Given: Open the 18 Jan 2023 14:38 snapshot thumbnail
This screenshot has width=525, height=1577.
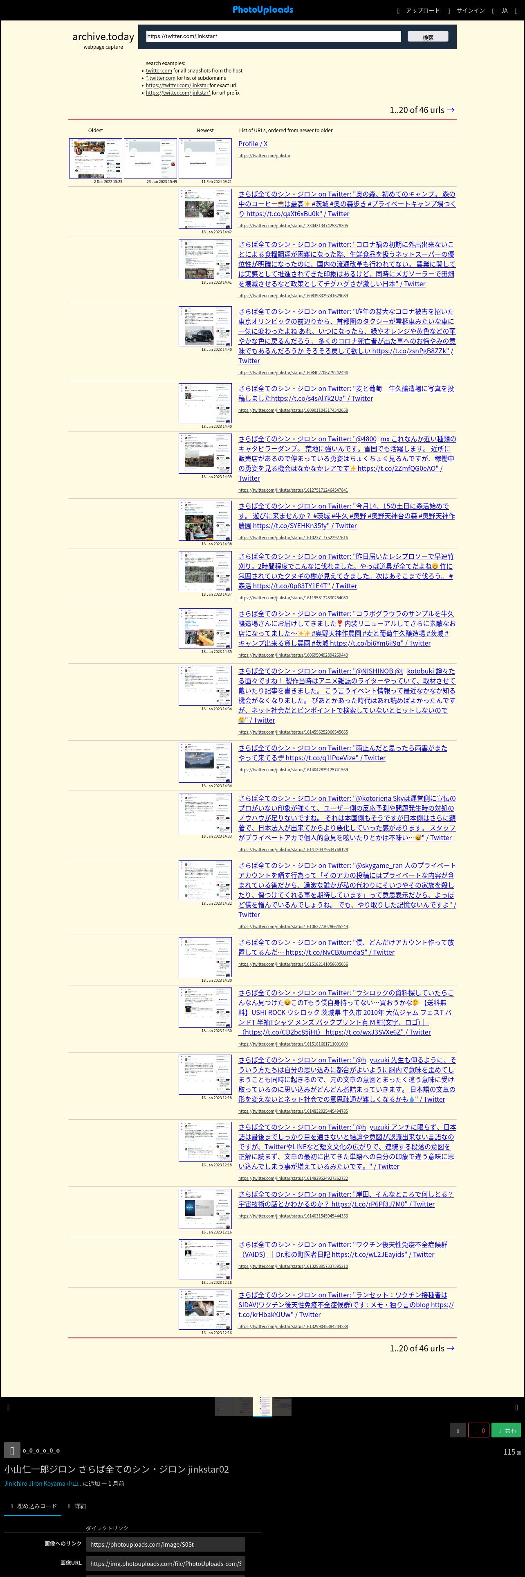Looking at the screenshot, I should click(x=205, y=521).
